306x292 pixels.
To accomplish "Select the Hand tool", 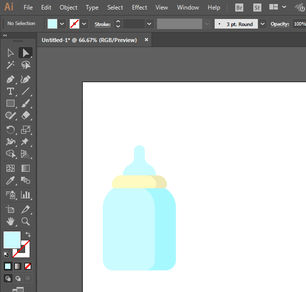I will tap(10, 221).
